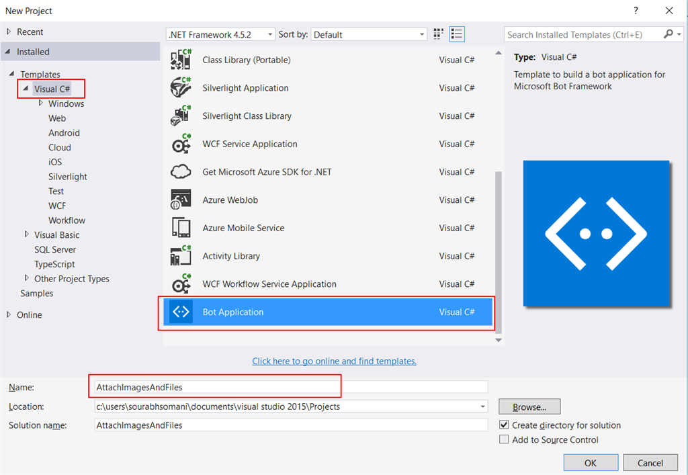Select the Bot Application row text
The image size is (688, 475).
[233, 312]
